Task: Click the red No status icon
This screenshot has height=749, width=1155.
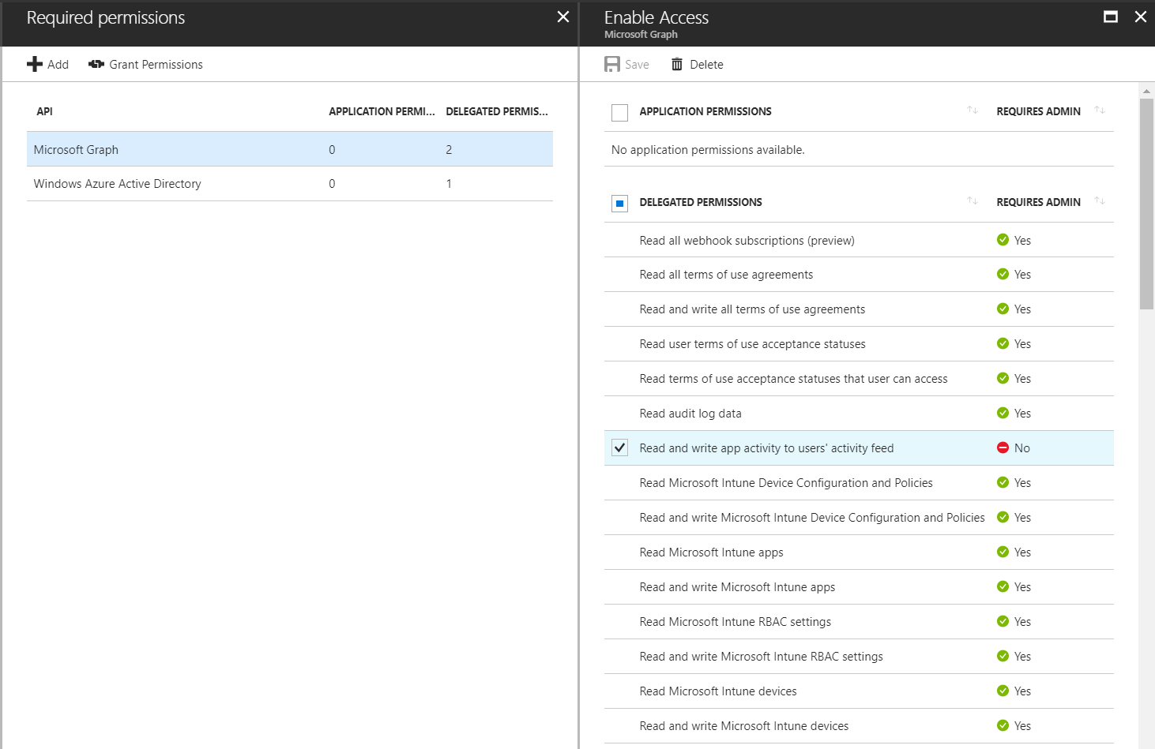Action: [1003, 448]
